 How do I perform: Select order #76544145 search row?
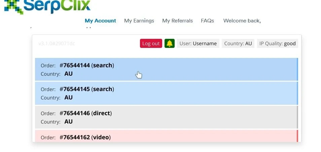tap(167, 93)
